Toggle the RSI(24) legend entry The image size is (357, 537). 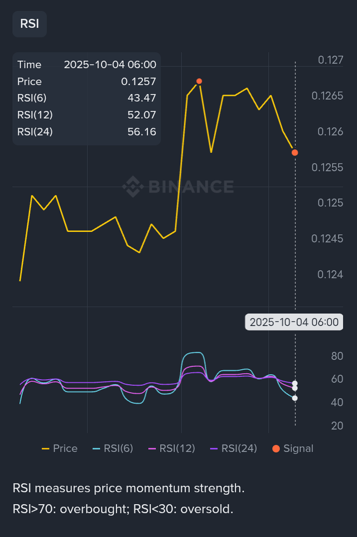pos(233,448)
